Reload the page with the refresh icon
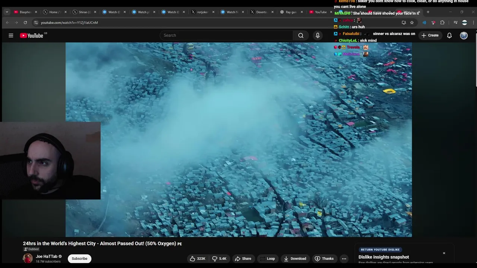Viewport: 477px width, 268px height. pyautogui.click(x=25, y=23)
